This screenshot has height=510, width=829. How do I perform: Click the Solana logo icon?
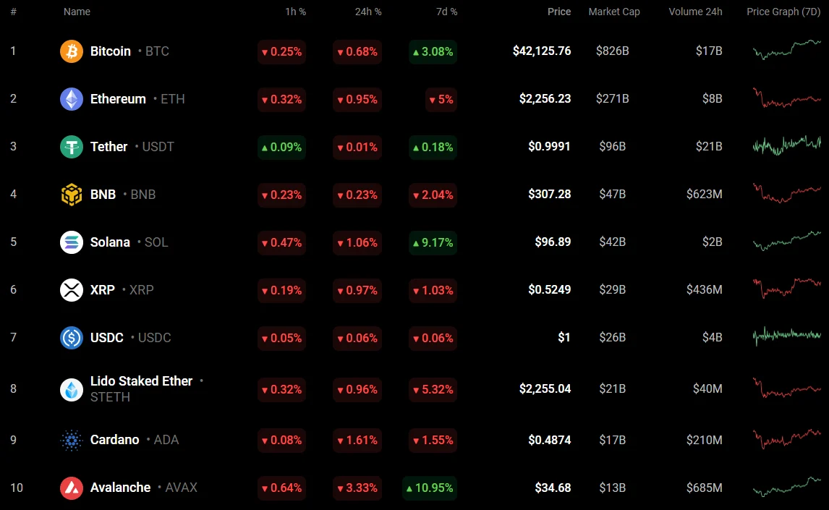[72, 242]
